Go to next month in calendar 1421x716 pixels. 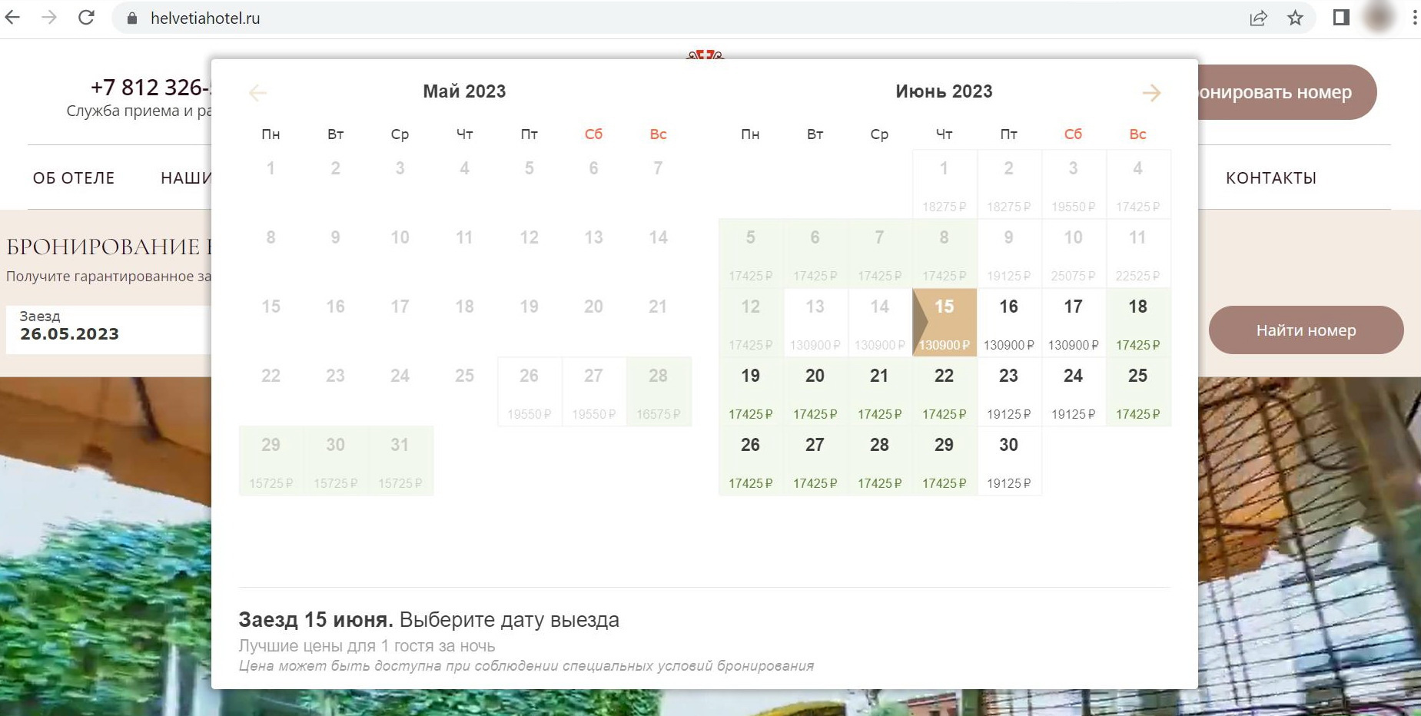pyautogui.click(x=1150, y=93)
